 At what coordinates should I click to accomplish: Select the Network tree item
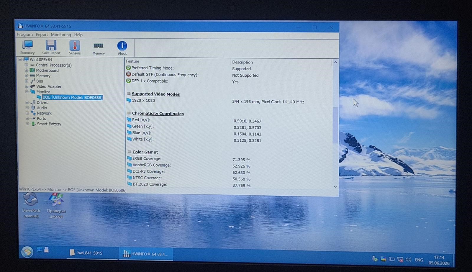[44, 113]
